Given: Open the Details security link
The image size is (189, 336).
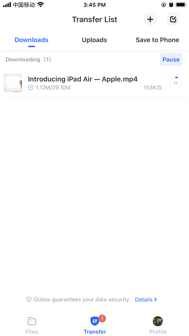Looking at the screenshot, I should (x=144, y=299).
